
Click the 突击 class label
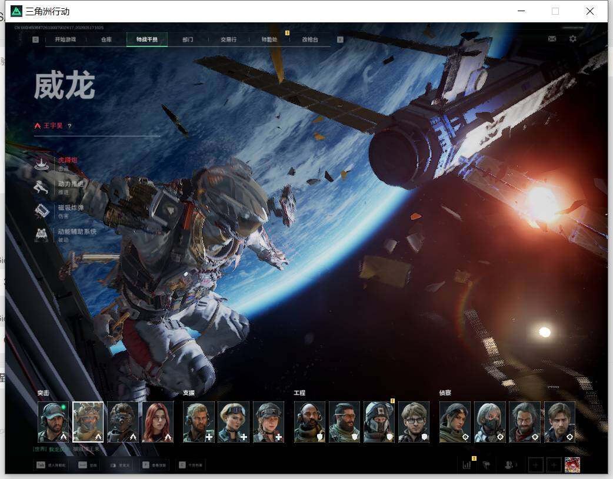[44, 393]
